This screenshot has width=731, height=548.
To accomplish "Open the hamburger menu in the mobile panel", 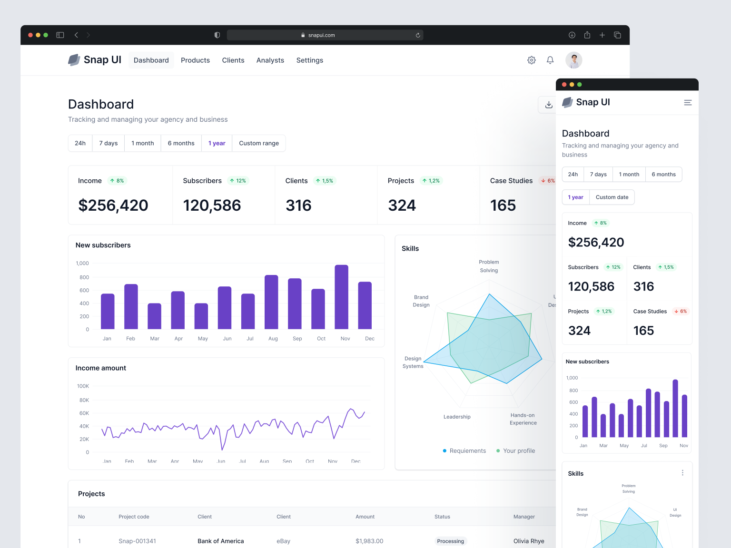I will [x=688, y=102].
